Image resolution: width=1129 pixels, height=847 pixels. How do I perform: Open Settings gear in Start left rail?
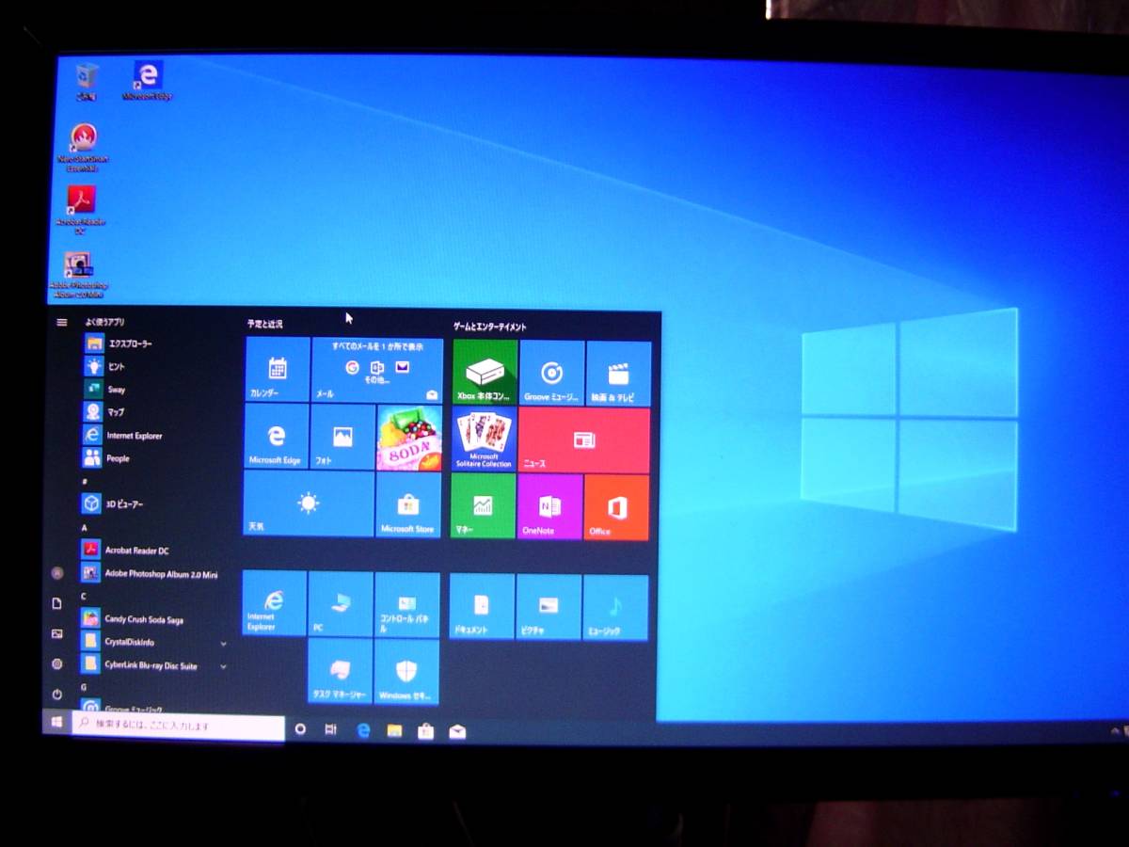click(57, 663)
